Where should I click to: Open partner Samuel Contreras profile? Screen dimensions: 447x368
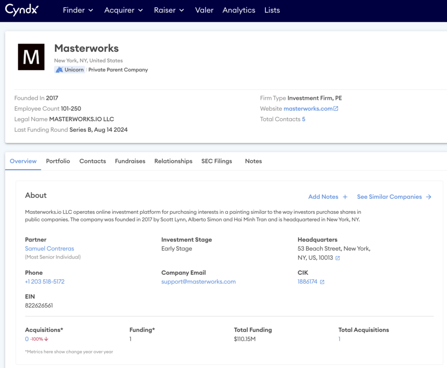pyautogui.click(x=50, y=249)
